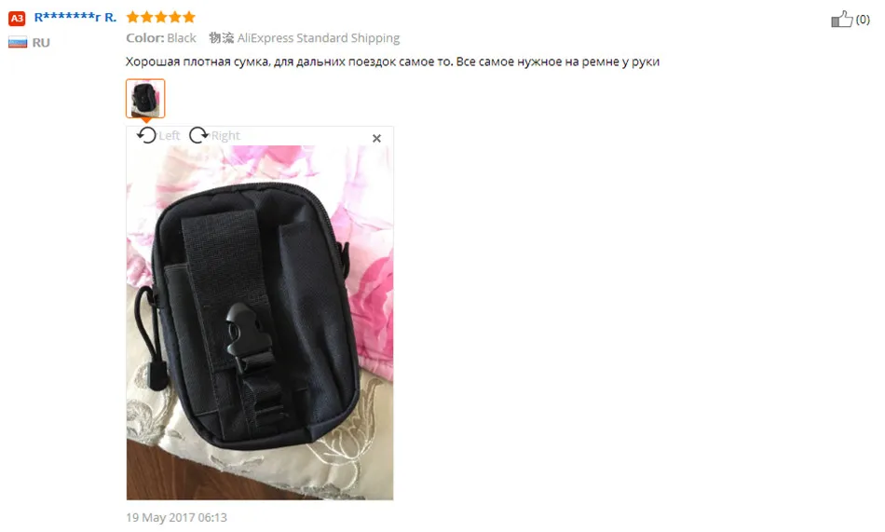Click the rotate left arrow icon
Screen dimensions: 885x532
tap(147, 135)
